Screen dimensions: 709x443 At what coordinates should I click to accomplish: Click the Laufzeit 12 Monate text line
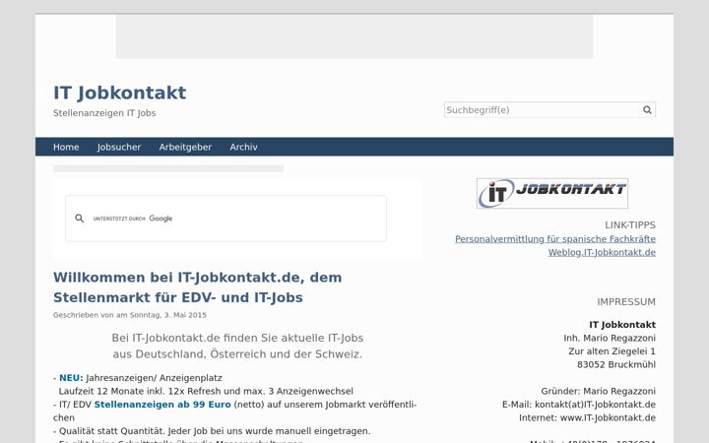206,391
